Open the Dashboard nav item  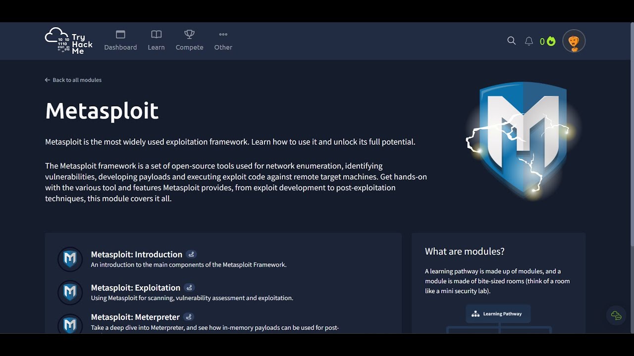click(x=120, y=41)
